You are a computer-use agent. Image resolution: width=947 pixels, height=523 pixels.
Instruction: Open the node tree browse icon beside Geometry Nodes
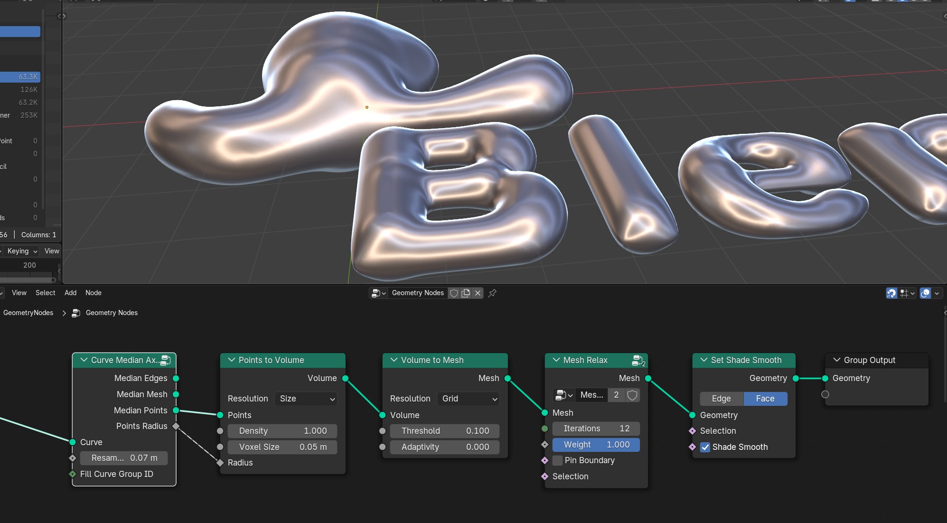coord(378,293)
